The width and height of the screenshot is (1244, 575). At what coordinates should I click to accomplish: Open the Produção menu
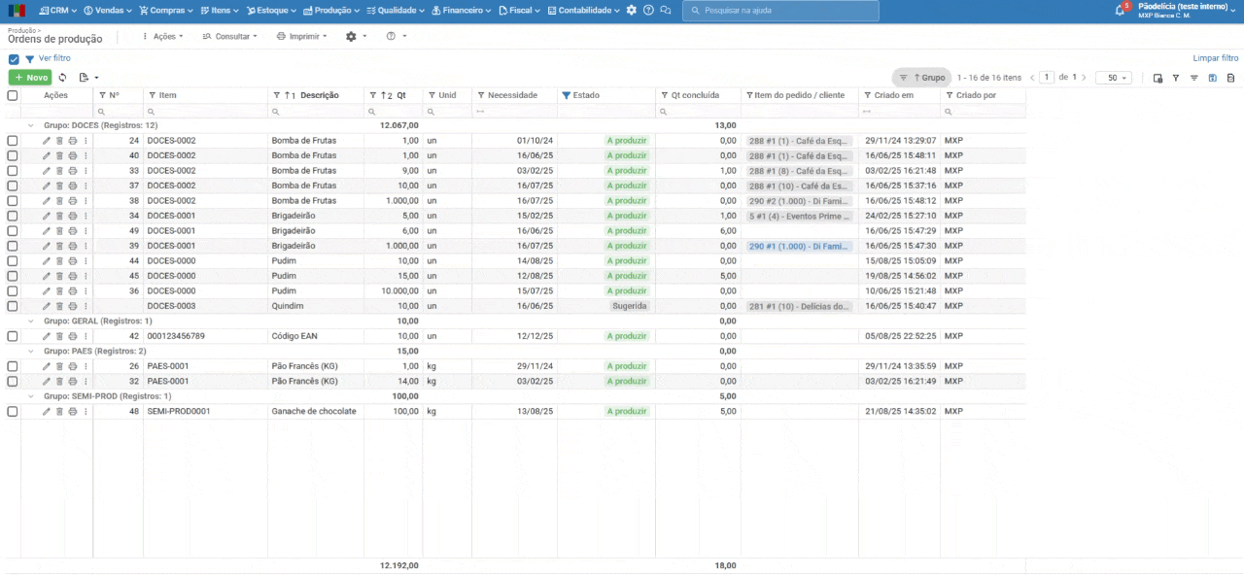[x=331, y=11]
